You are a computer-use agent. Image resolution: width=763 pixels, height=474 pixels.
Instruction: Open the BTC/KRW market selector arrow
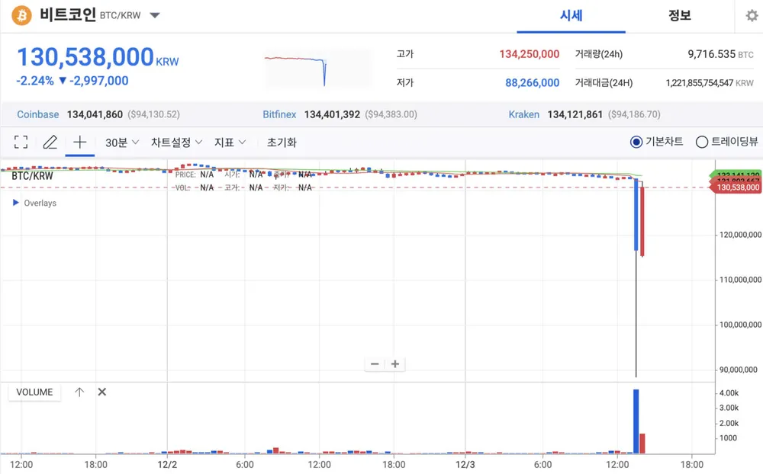[155, 16]
